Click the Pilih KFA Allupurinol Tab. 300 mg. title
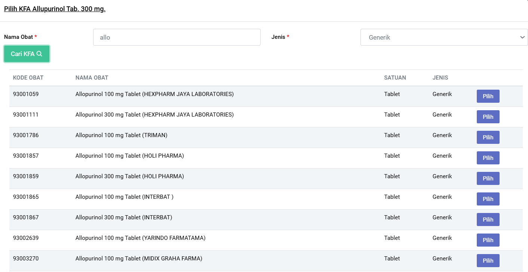This screenshot has height=272, width=528. pyautogui.click(x=55, y=9)
